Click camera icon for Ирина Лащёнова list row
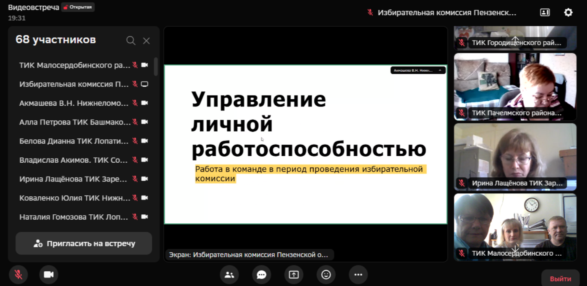The width and height of the screenshot is (587, 286). click(x=144, y=179)
